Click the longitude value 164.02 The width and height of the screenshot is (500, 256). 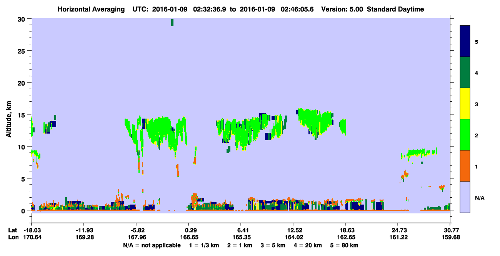coord(294,237)
